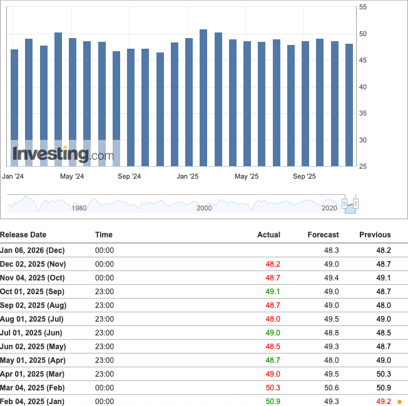408x406 pixels.
Task: Click the orange revised-data dot icon
Action: click(399, 402)
